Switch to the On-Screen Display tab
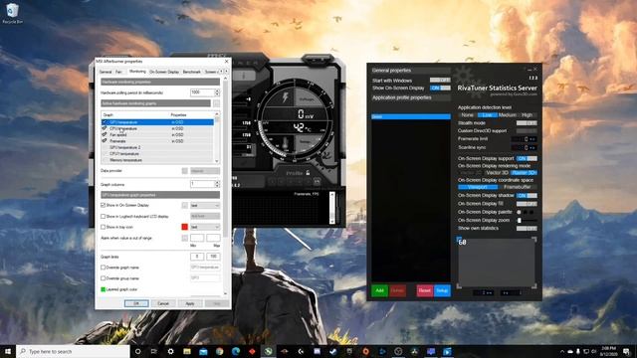This screenshot has width=637, height=358. click(164, 72)
